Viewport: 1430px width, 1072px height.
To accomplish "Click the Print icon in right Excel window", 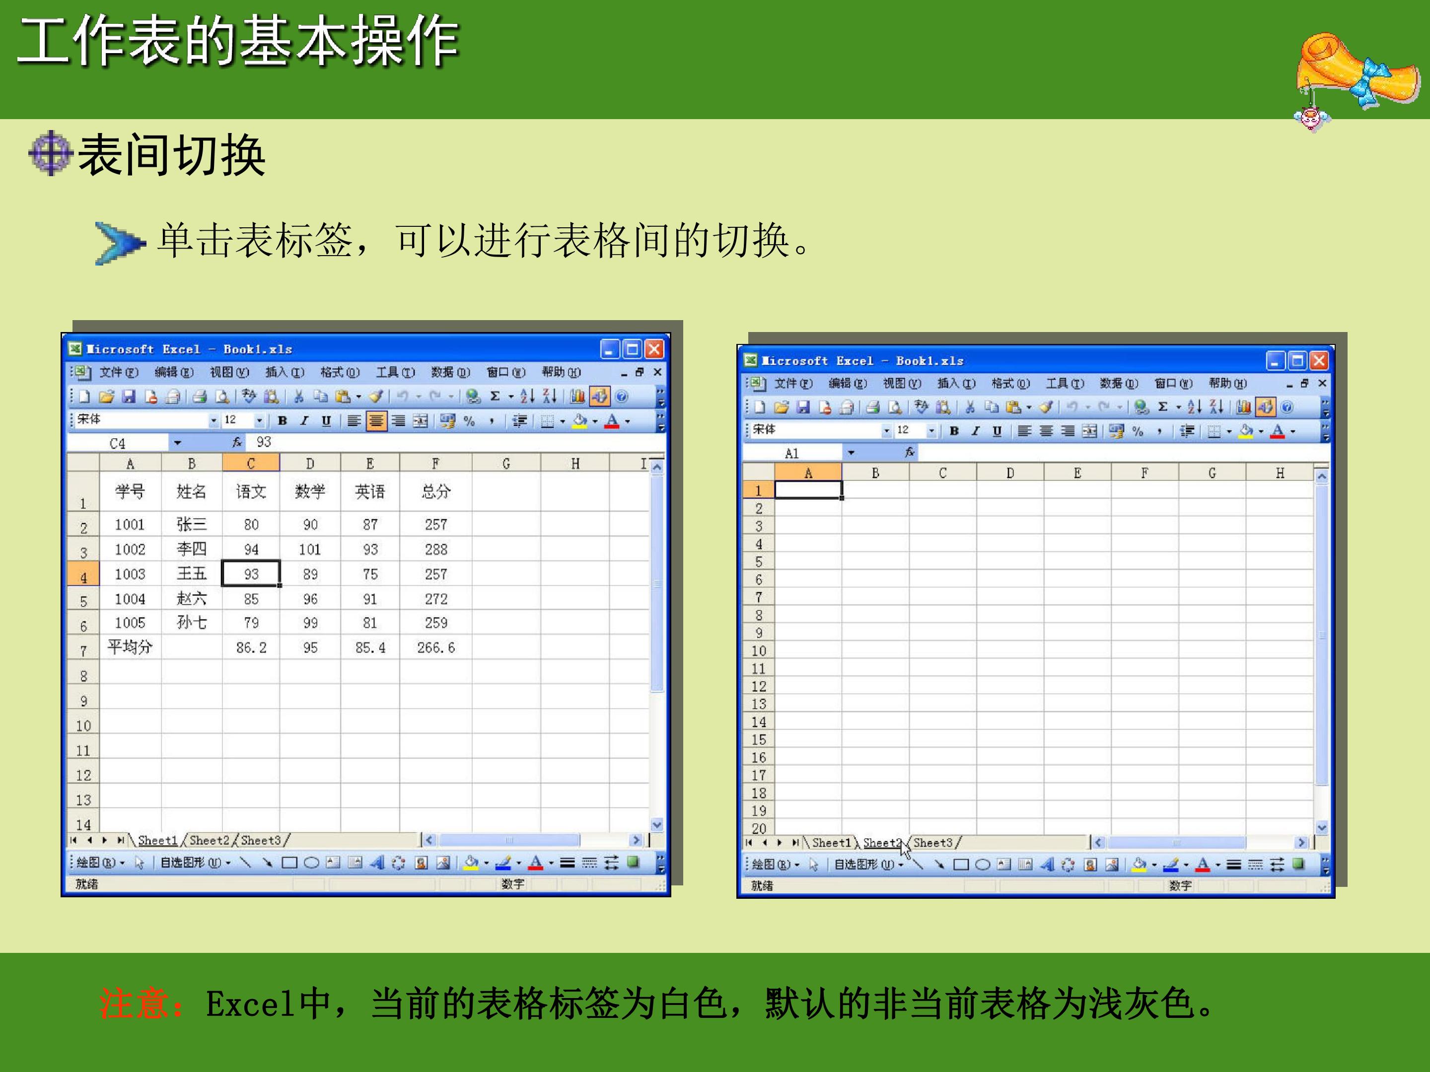I will [x=873, y=407].
